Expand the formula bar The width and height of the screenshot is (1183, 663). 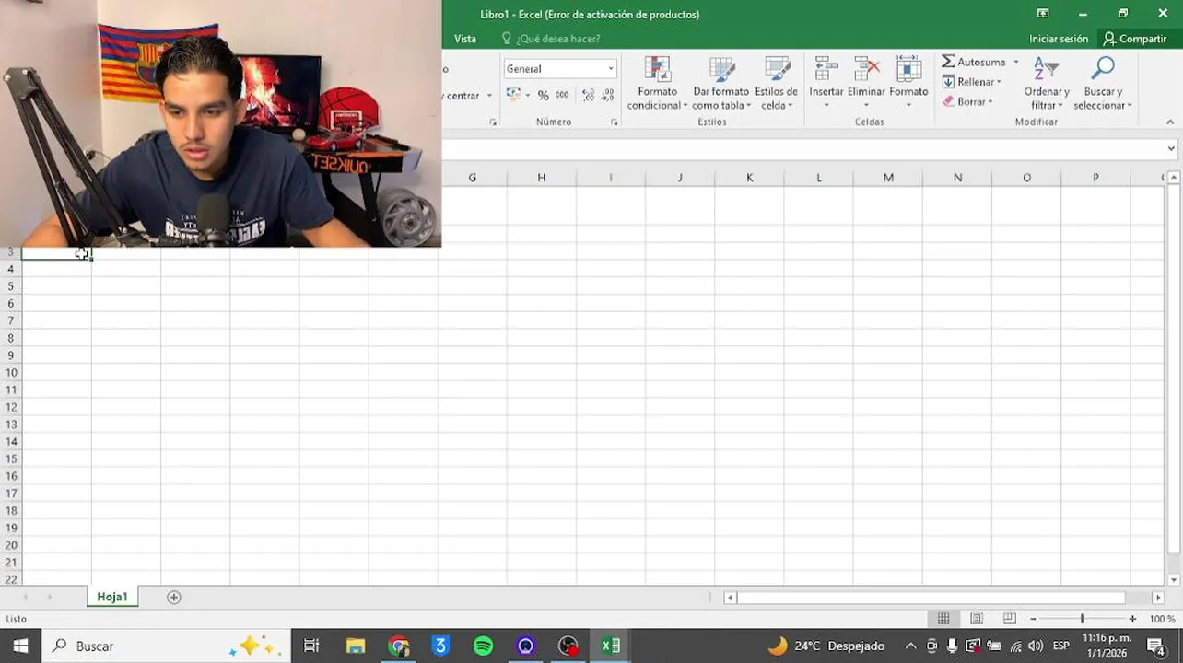point(1171,148)
